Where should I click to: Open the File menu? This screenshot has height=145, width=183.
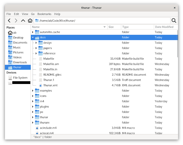(9, 14)
